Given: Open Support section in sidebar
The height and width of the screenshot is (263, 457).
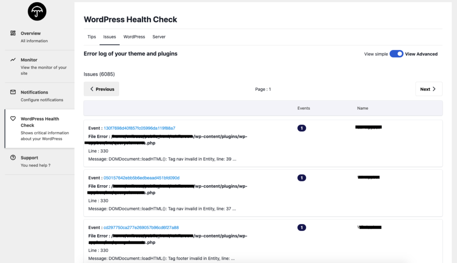Looking at the screenshot, I should (x=40, y=161).
